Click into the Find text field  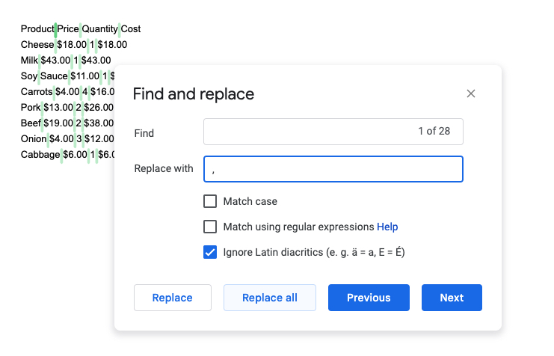click(307, 132)
